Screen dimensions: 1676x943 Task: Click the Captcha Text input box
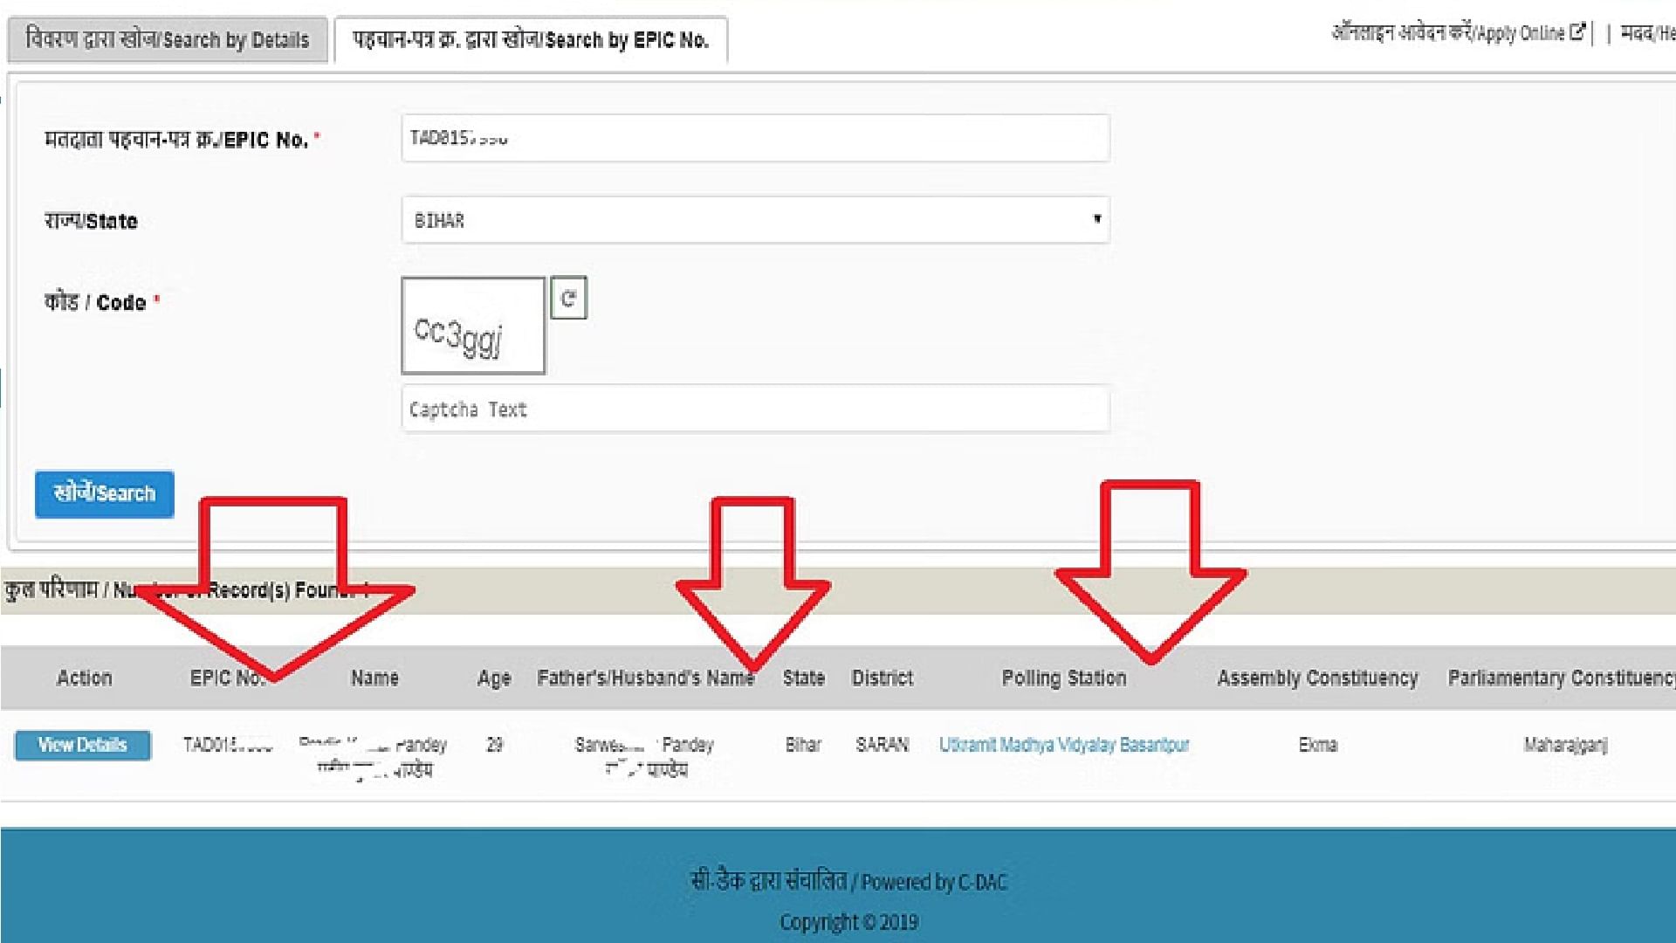pyautogui.click(x=754, y=409)
